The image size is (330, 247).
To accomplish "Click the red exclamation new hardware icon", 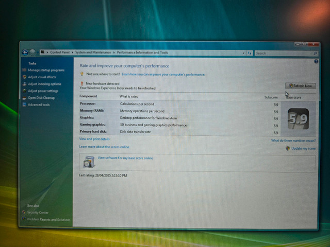I will [82, 83].
